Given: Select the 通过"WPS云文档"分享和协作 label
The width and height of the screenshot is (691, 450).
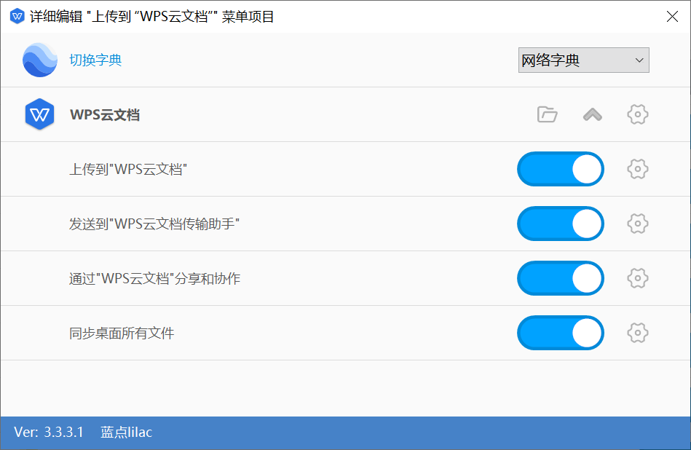Looking at the screenshot, I should 154,279.
